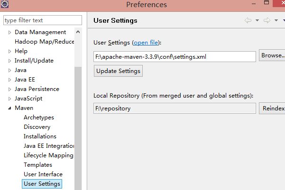Open the forward history dropdown arrow
Screen dimensions: 285x190
[276, 20]
